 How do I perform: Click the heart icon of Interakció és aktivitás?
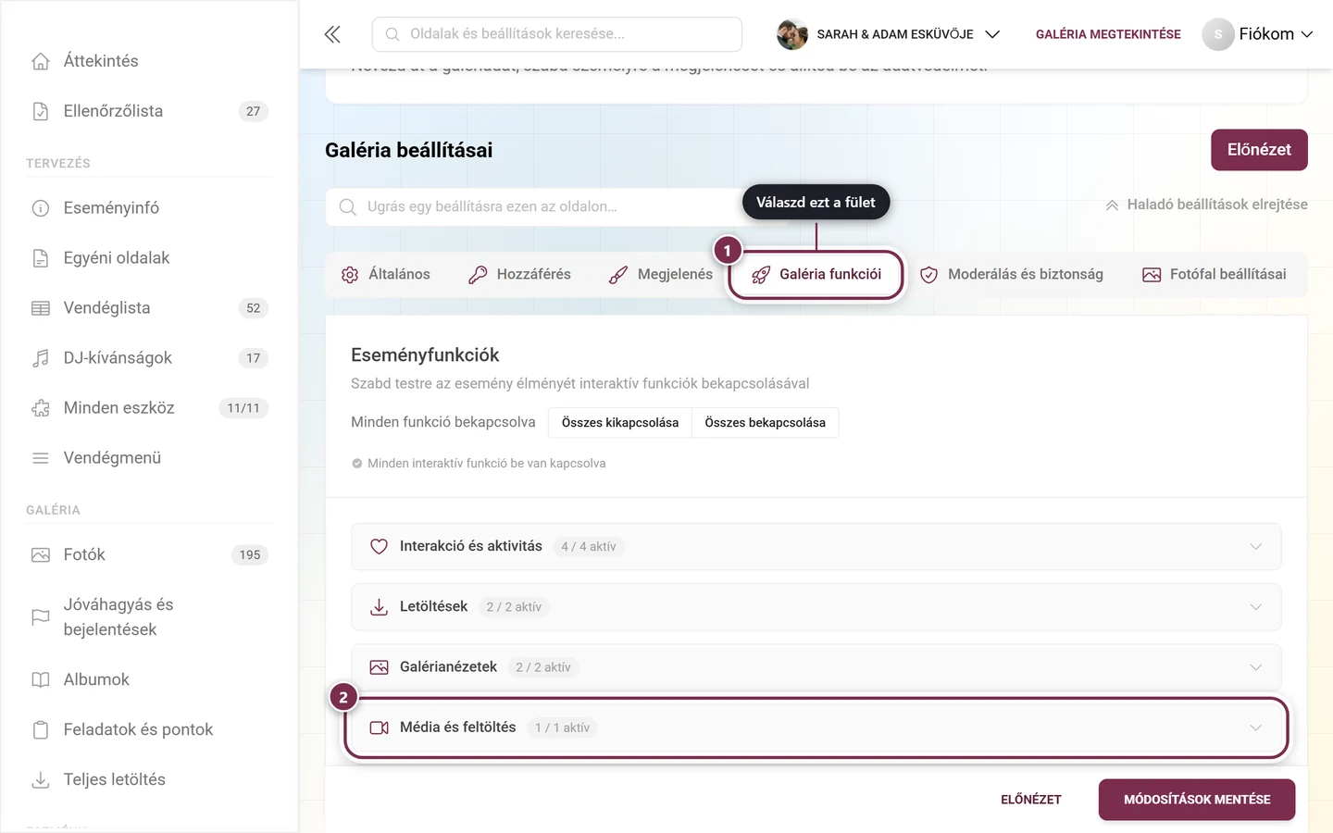(x=379, y=547)
